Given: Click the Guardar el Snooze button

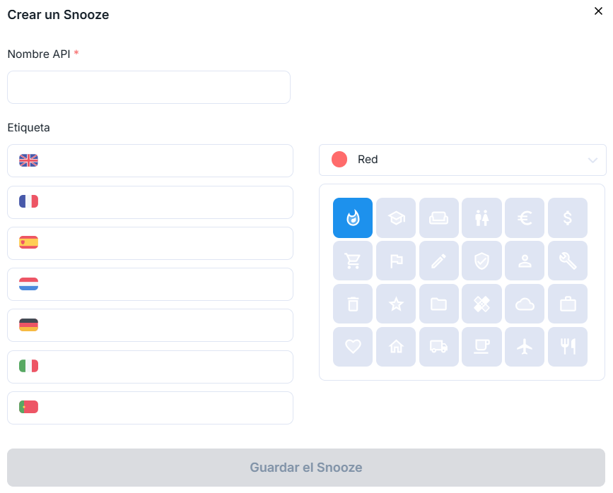Looking at the screenshot, I should click(x=306, y=468).
